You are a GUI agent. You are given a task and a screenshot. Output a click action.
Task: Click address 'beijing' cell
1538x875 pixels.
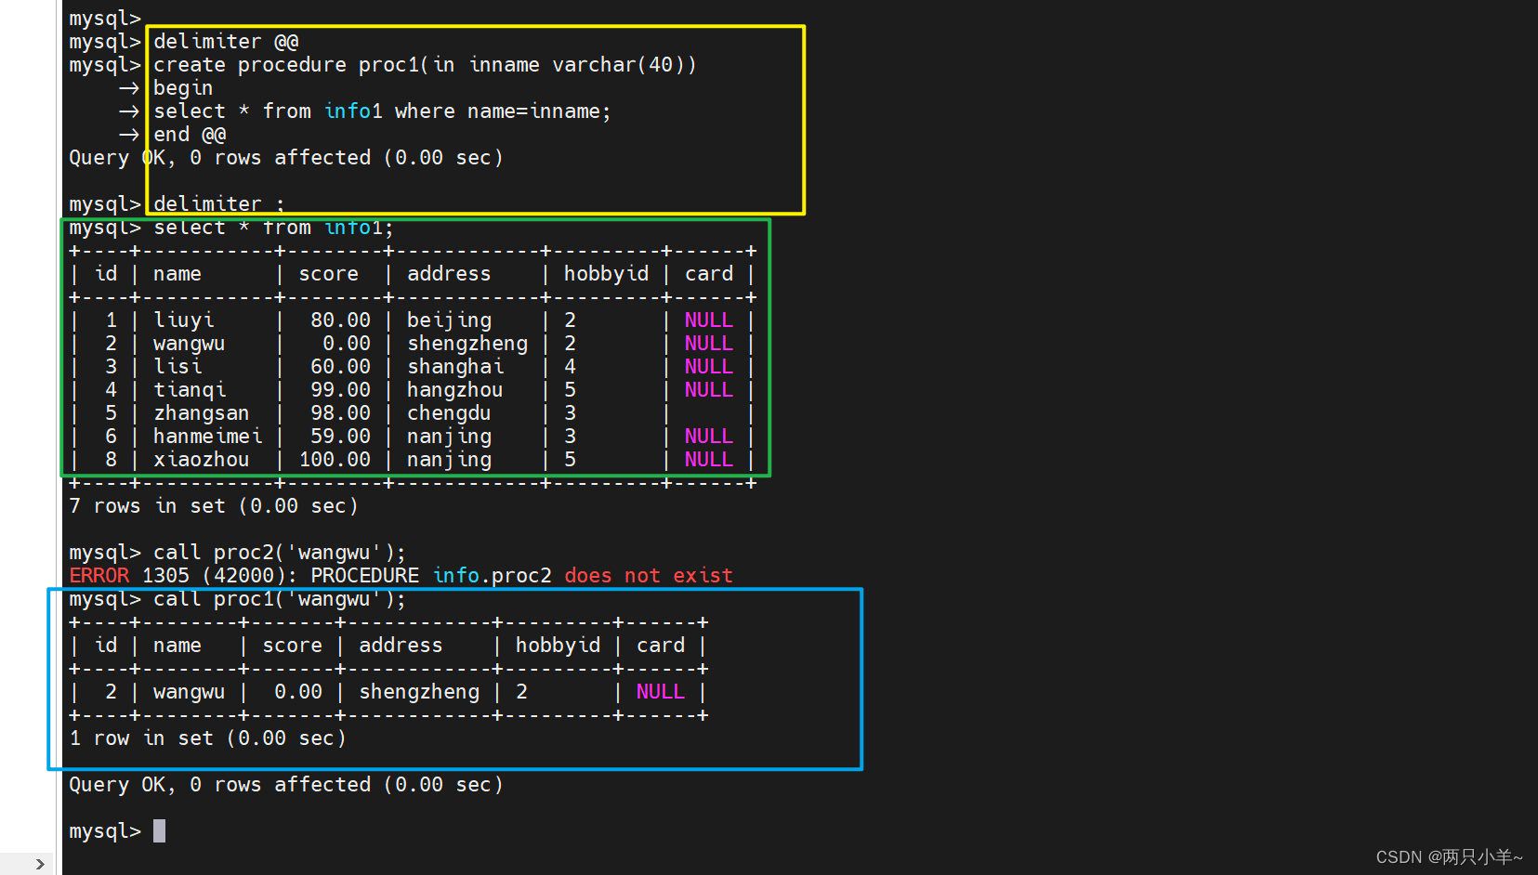449,320
